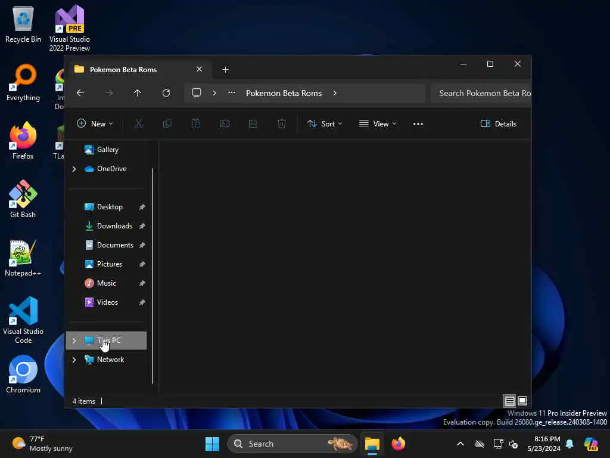
Task: Unpin Desktop using its pin icon
Action: pos(142,207)
